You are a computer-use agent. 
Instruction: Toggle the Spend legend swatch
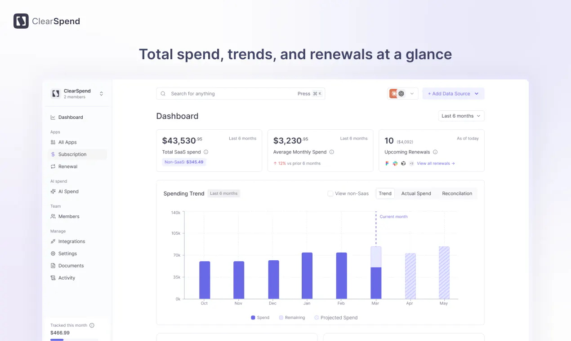coord(253,318)
